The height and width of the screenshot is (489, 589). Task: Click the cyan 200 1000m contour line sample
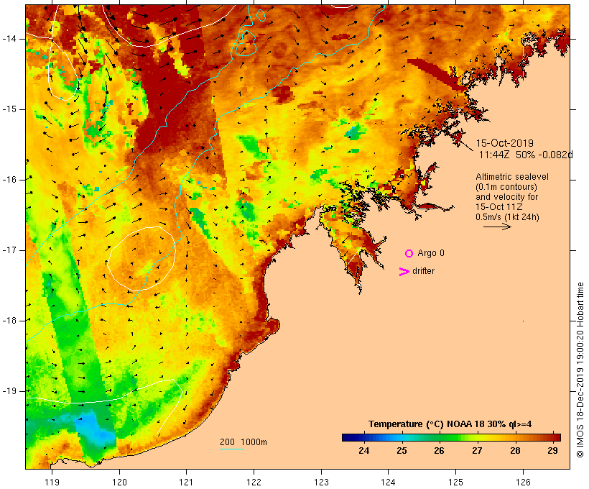pyautogui.click(x=232, y=449)
